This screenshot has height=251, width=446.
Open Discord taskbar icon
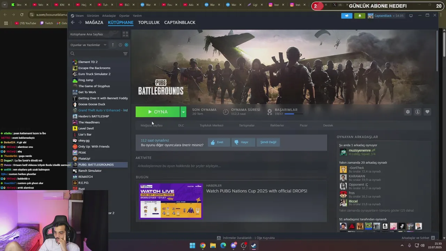233,245
